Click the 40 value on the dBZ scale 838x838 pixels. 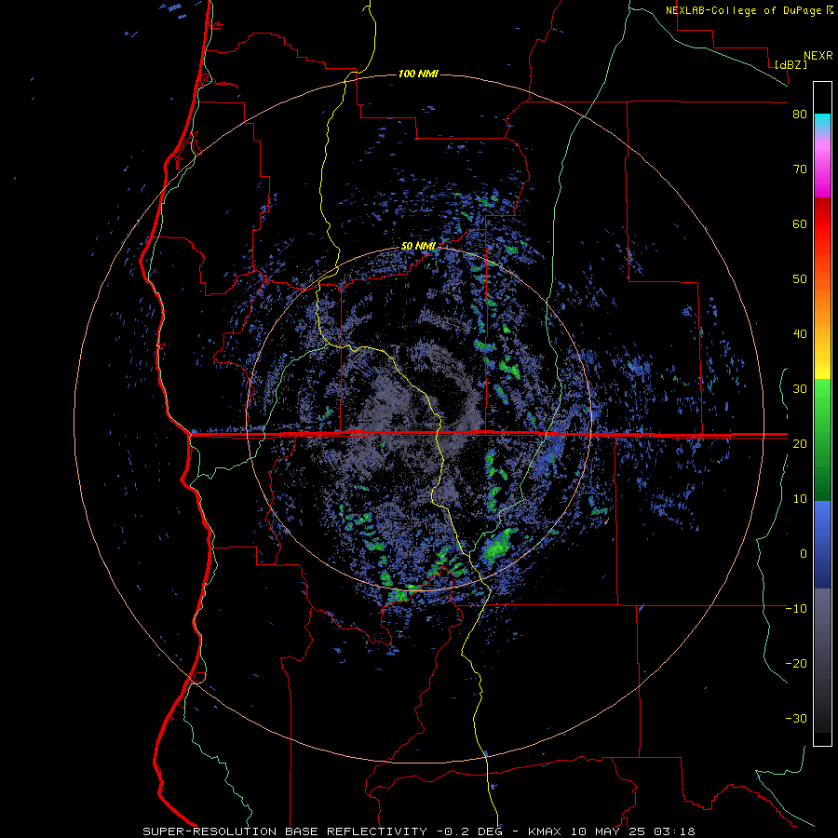pyautogui.click(x=800, y=334)
